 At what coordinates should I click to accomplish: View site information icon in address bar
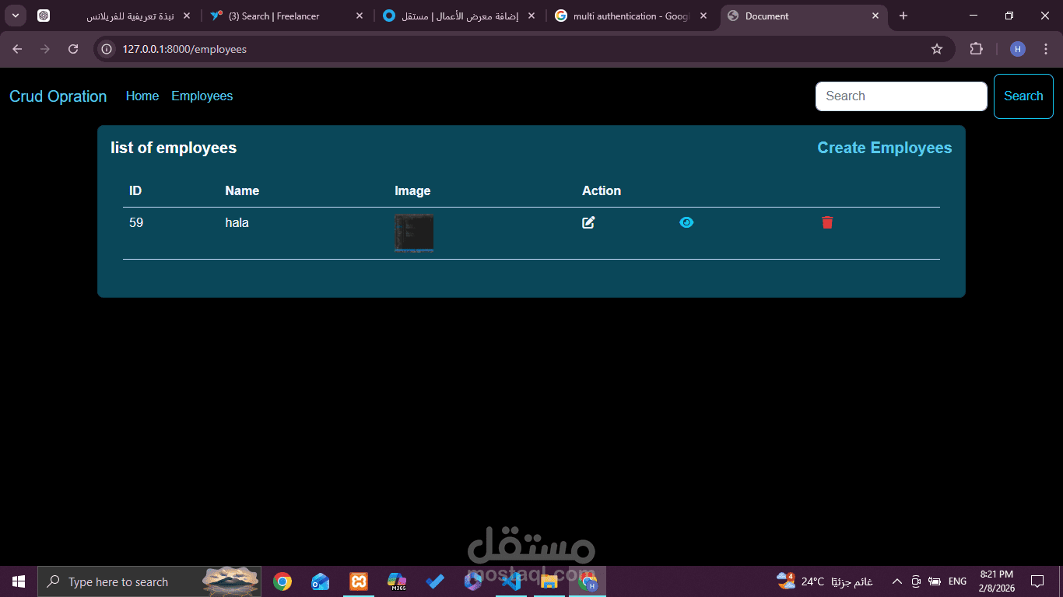tap(107, 49)
